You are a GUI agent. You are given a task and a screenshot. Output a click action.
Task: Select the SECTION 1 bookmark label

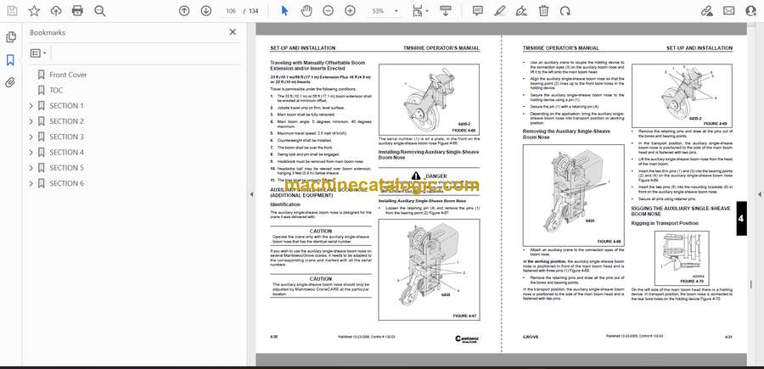tap(66, 106)
